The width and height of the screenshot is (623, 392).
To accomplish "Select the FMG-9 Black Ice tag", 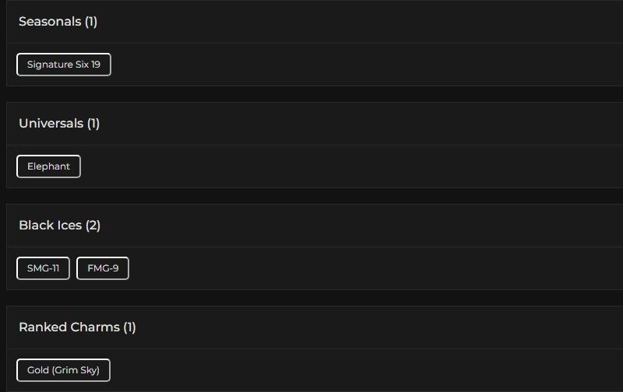I will coord(103,268).
